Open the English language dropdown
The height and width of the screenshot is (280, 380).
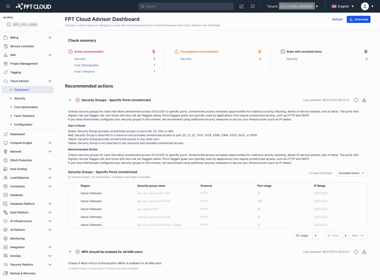pos(343,6)
